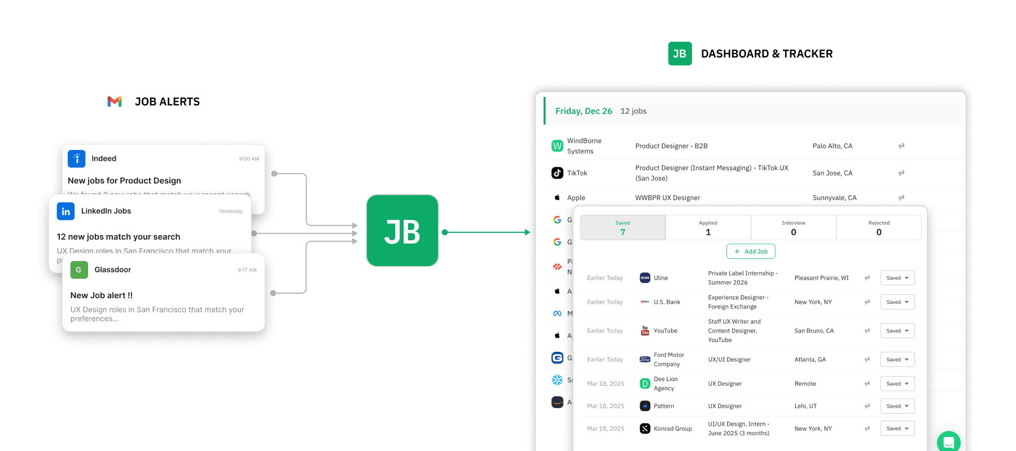Click the WindBorne Systems company logo
The width and height of the screenshot is (1016, 451).
pyautogui.click(x=557, y=146)
